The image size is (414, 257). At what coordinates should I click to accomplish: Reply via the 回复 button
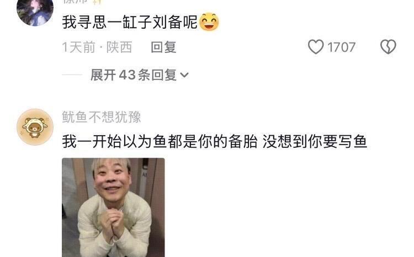tap(163, 47)
